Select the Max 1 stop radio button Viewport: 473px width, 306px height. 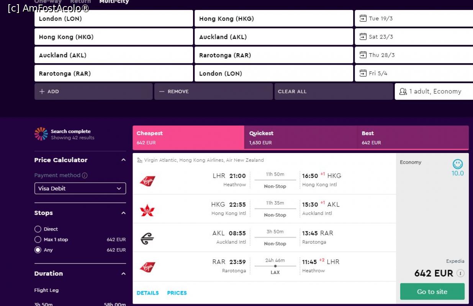click(x=38, y=239)
